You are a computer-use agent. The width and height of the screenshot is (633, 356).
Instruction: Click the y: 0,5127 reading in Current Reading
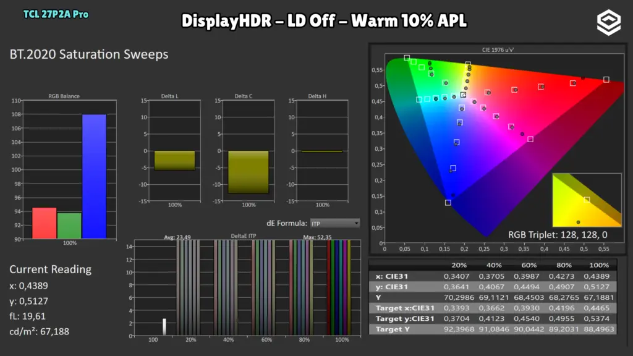coord(28,301)
